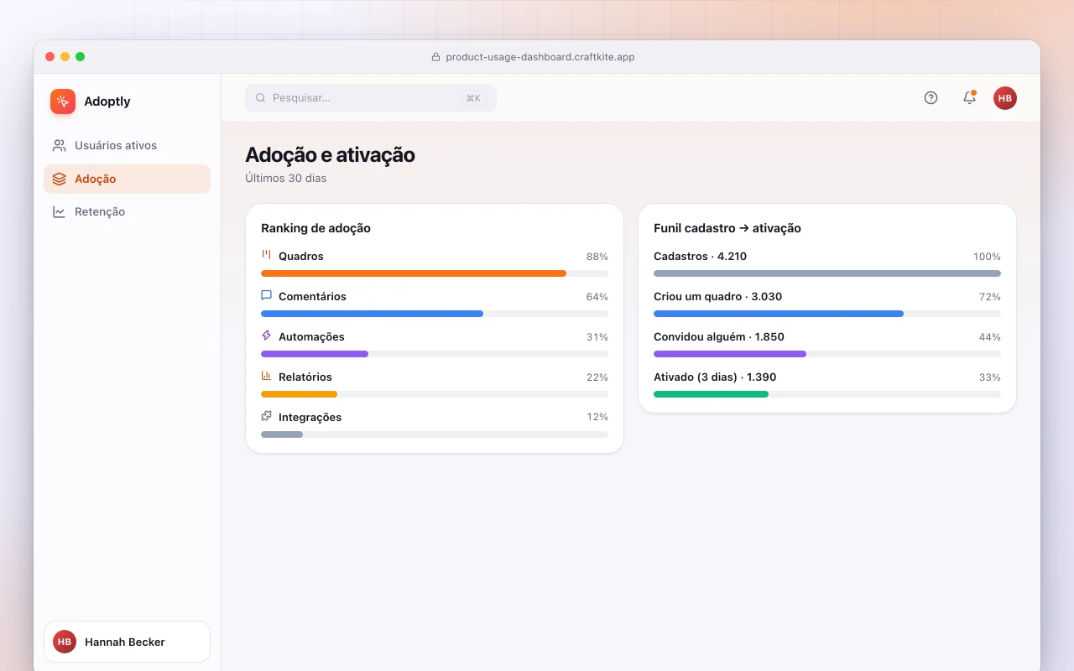
Task: Click the Convidou alguém 44% bar
Action: pos(827,354)
